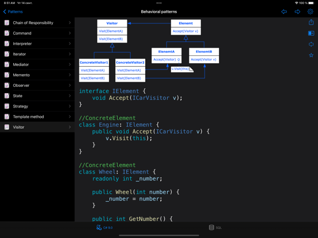
Task: Open settings gear icon
Action: coord(311,11)
